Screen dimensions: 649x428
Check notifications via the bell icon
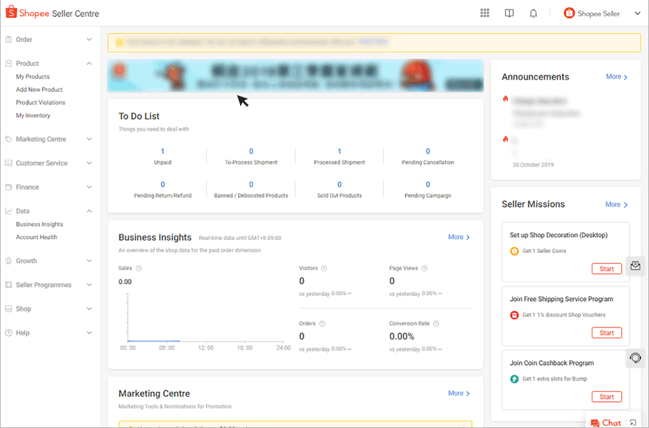(x=533, y=13)
